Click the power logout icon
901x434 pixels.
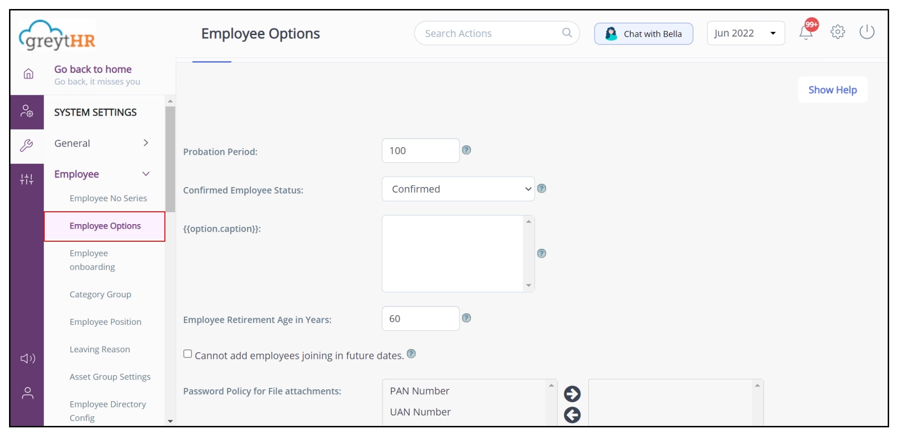[867, 32]
